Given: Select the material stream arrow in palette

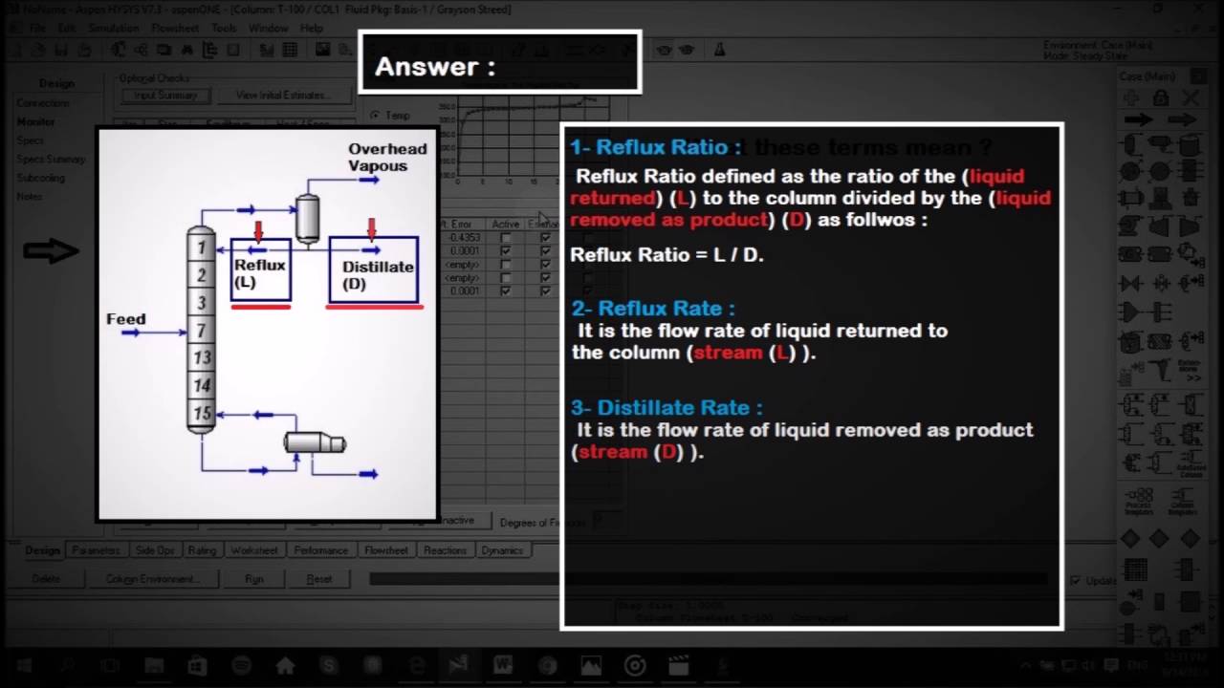Looking at the screenshot, I should click(x=1138, y=119).
